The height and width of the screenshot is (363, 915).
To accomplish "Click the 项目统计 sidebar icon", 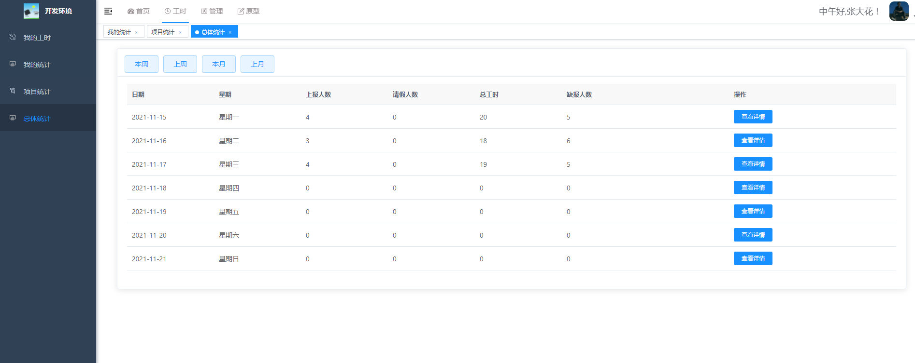I will (13, 91).
